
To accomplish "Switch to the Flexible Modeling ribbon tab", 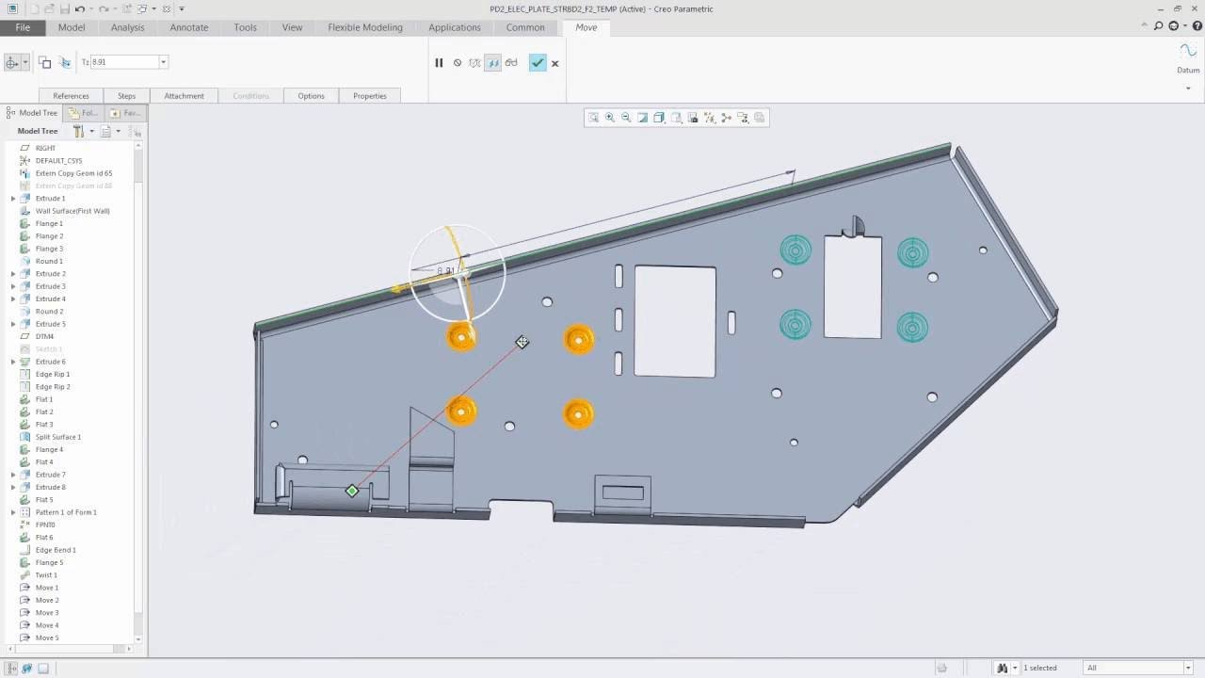I will coord(365,27).
